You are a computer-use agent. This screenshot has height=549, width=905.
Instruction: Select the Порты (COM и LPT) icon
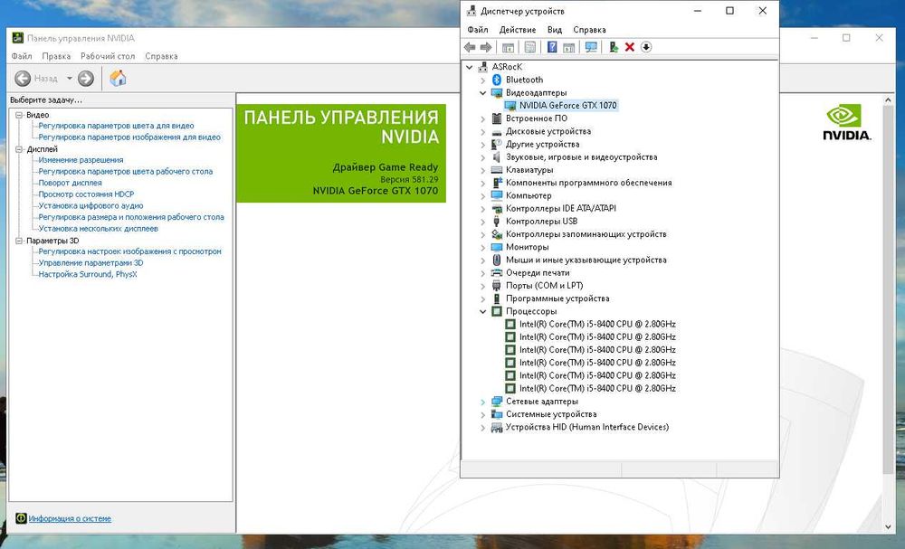(x=496, y=286)
